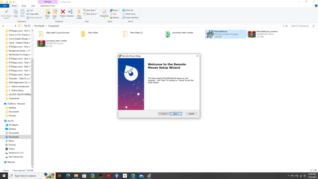Open the Application Tools tab
The height and width of the screenshot is (179, 318).
[48, 6]
